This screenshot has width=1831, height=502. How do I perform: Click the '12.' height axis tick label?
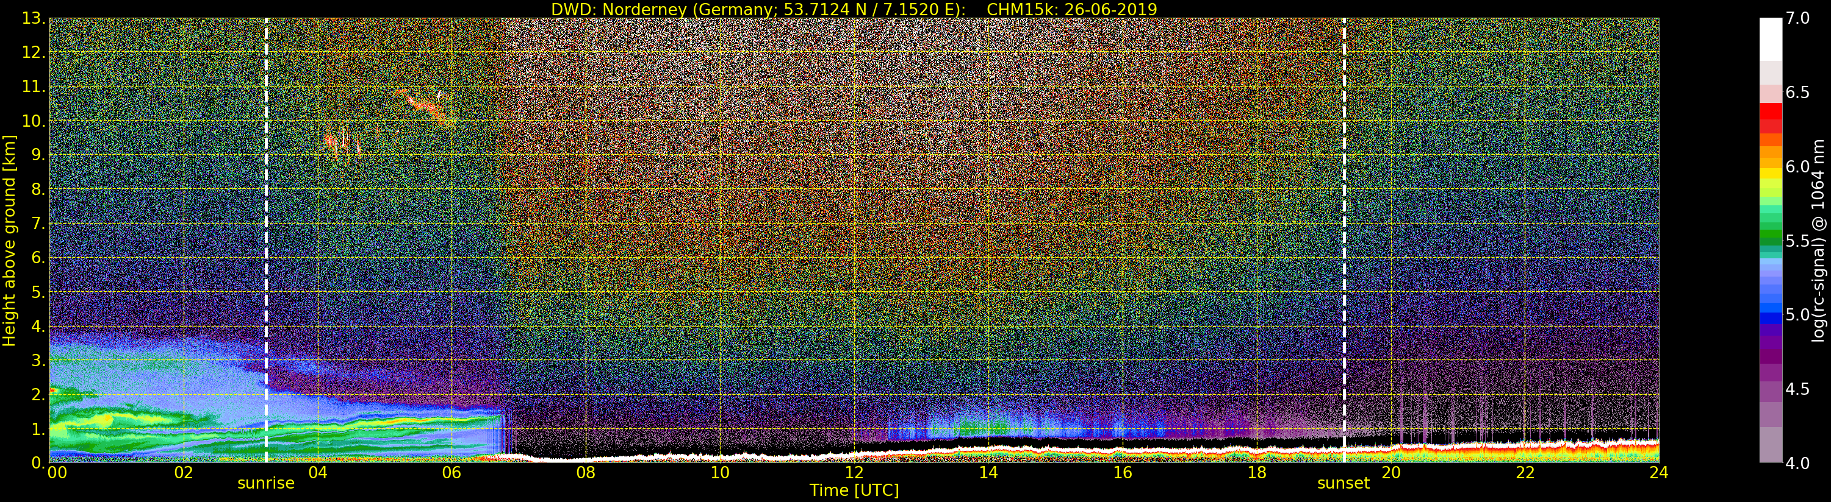(x=34, y=52)
